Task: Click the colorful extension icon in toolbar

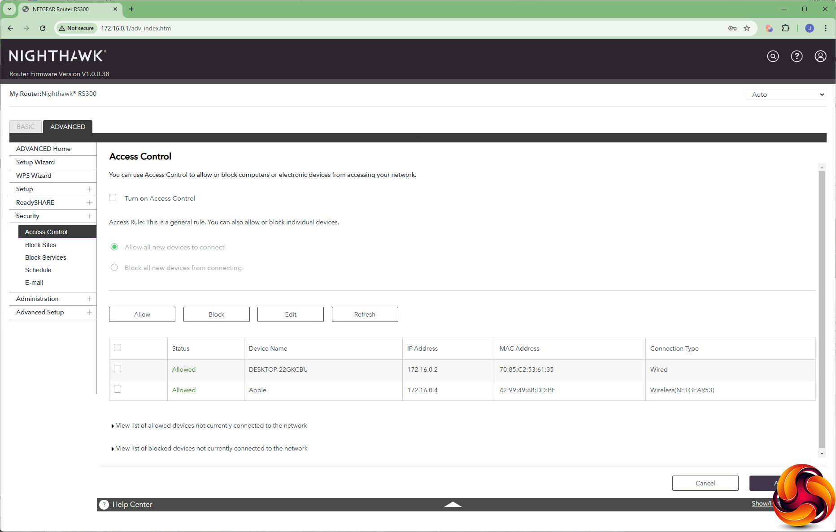Action: (769, 28)
